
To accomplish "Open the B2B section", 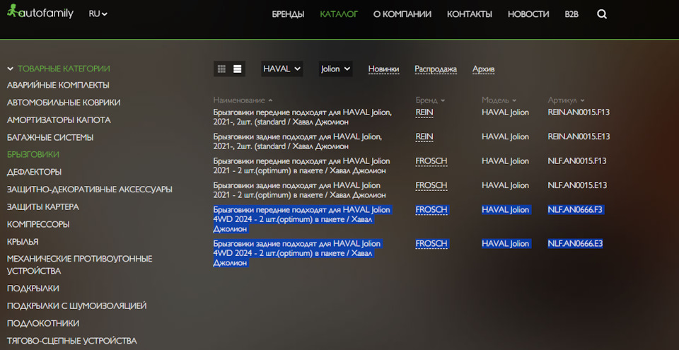I will pyautogui.click(x=571, y=14).
